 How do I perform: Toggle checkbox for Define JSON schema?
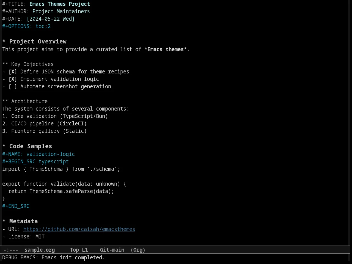coord(13,72)
